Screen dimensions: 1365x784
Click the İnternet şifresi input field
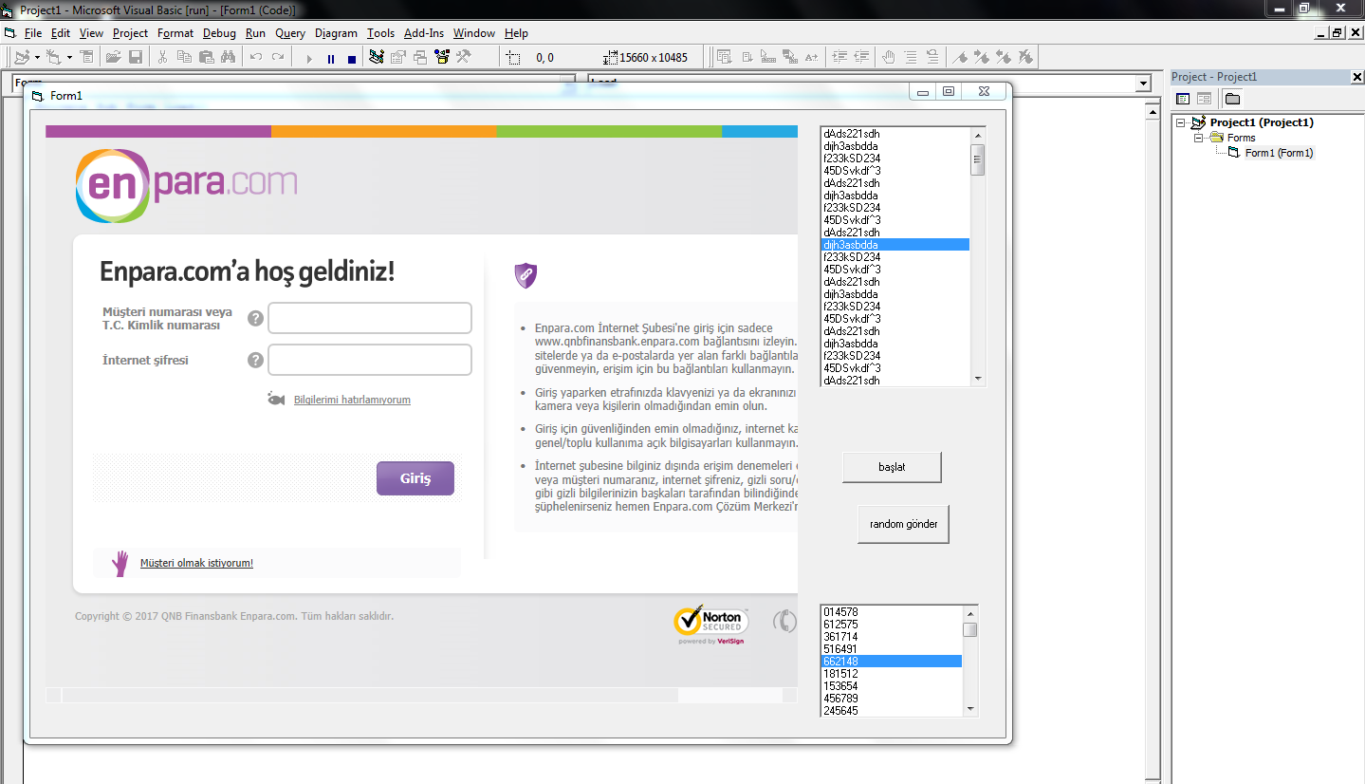370,360
